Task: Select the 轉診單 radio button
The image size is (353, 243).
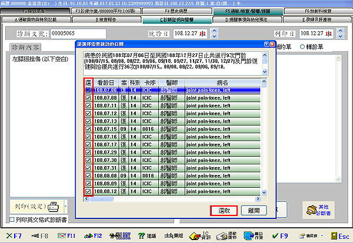Action: pos(302,47)
